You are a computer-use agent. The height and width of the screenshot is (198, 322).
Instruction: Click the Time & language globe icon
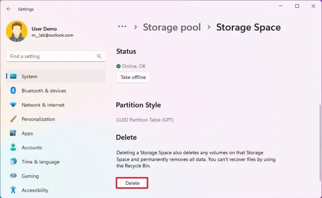click(x=13, y=162)
